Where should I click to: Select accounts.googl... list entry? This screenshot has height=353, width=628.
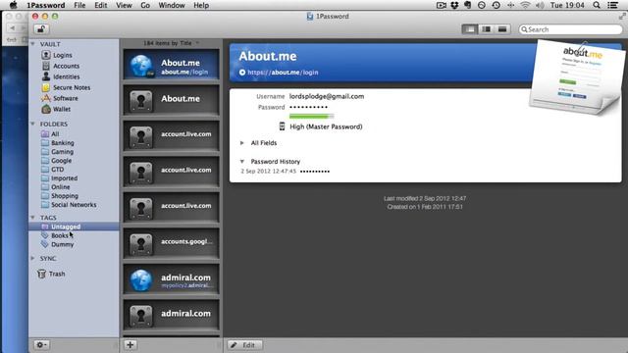coord(171,243)
